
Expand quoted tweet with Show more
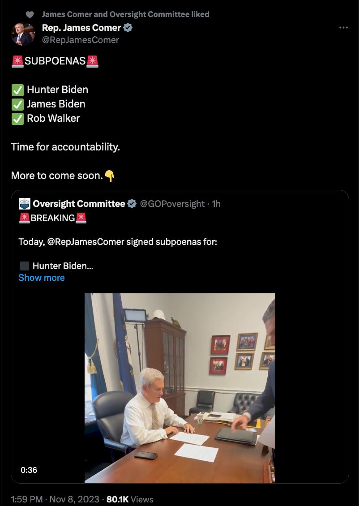coord(42,278)
